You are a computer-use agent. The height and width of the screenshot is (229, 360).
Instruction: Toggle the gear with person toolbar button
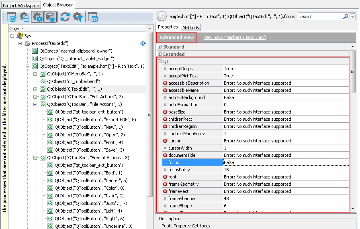(25, 17)
